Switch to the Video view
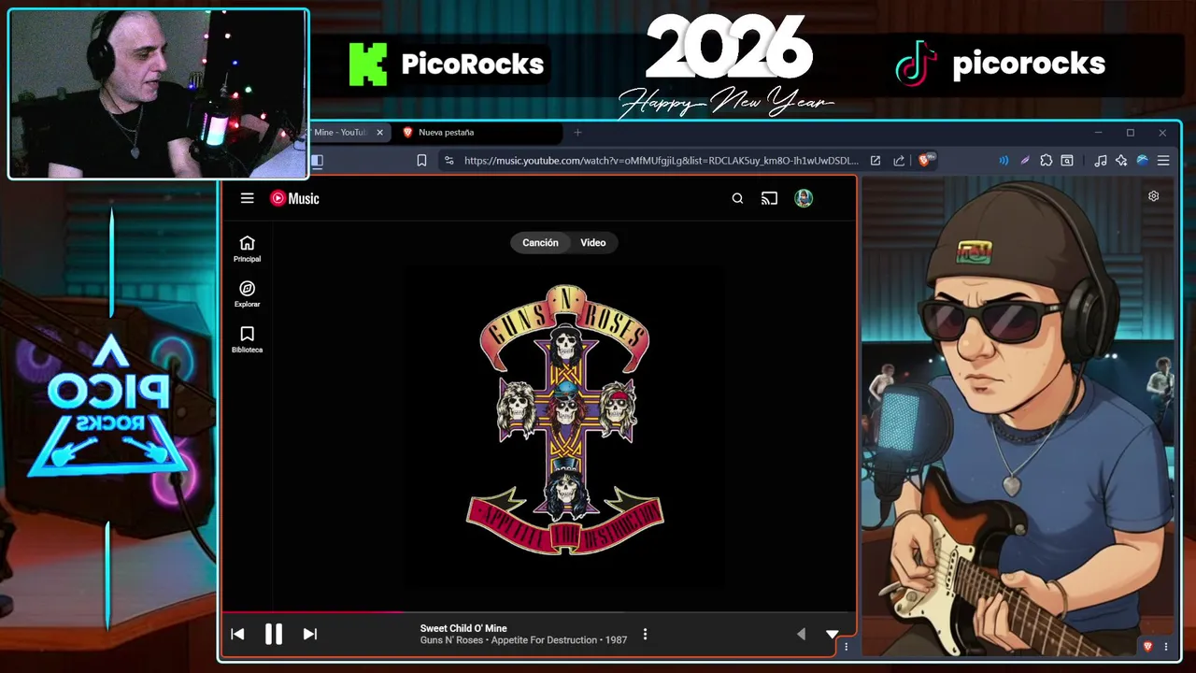Viewport: 1196px width, 673px height. click(593, 243)
